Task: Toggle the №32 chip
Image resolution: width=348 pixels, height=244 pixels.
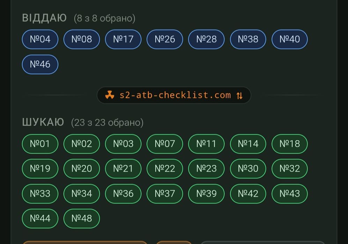Action: (290, 169)
